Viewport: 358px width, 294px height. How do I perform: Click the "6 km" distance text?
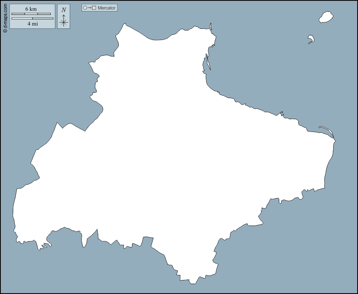[x=31, y=9]
